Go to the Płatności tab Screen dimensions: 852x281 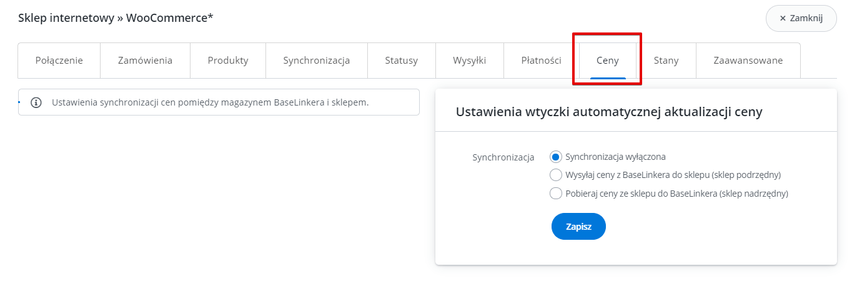click(541, 61)
